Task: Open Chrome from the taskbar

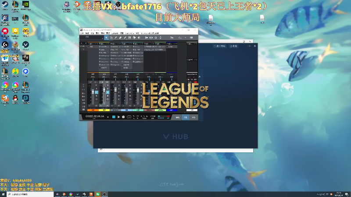Action: click(71, 194)
